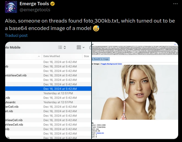This screenshot has height=142, width=182.
Task: Click the list view up-down chevron
Action: click(65, 47)
